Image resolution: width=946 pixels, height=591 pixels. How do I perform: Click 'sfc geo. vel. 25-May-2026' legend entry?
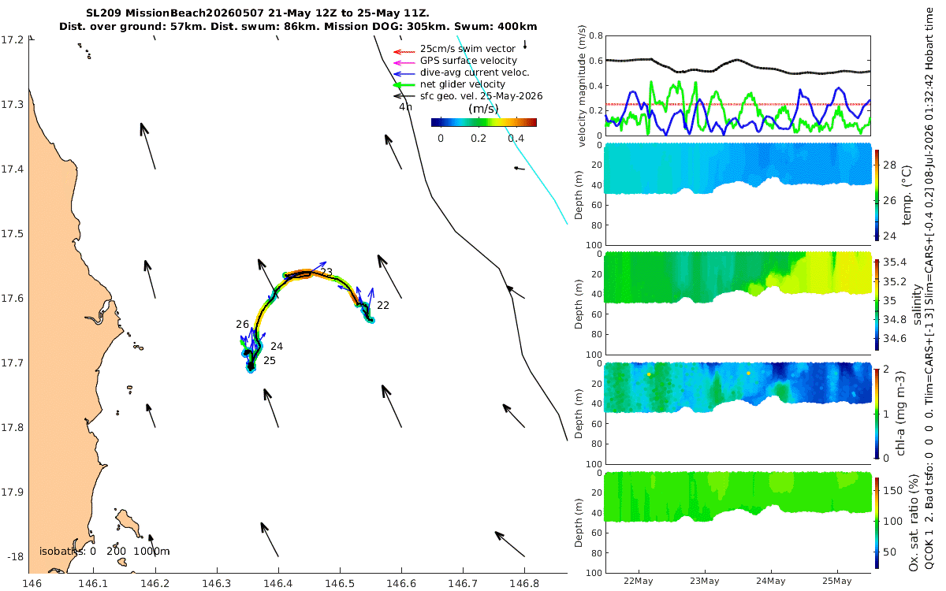(x=467, y=95)
